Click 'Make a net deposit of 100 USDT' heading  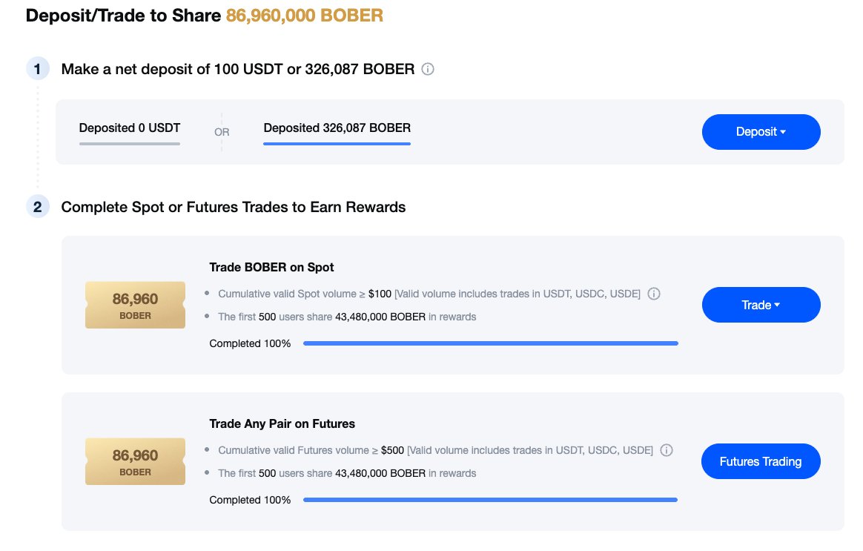coord(238,70)
